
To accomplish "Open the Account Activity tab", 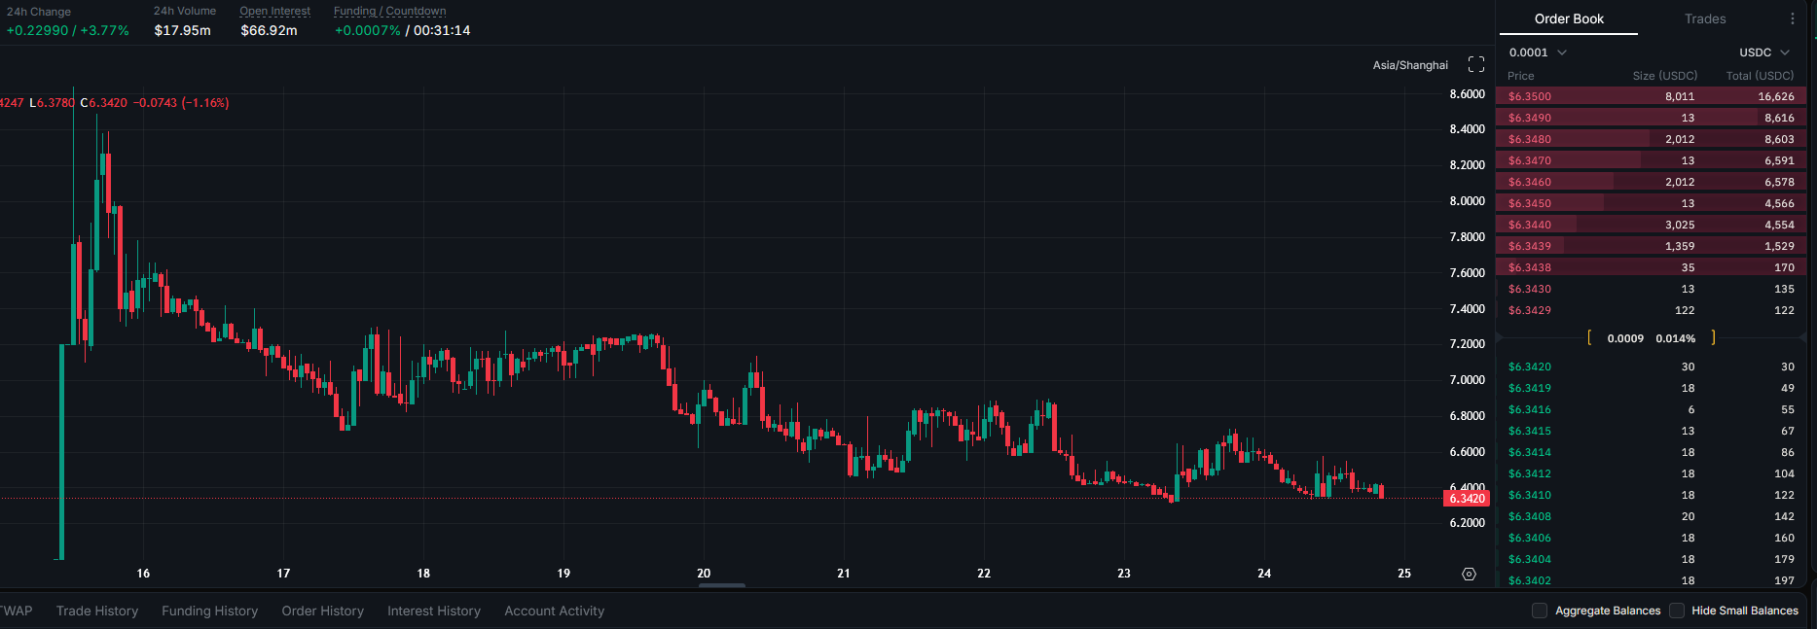I will (x=555, y=611).
